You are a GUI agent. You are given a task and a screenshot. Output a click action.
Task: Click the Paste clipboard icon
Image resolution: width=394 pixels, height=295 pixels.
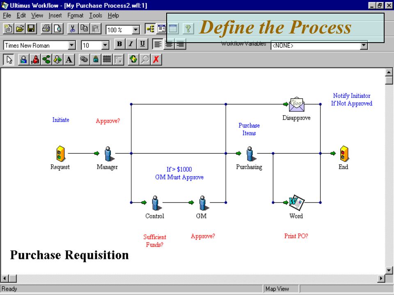click(96, 29)
